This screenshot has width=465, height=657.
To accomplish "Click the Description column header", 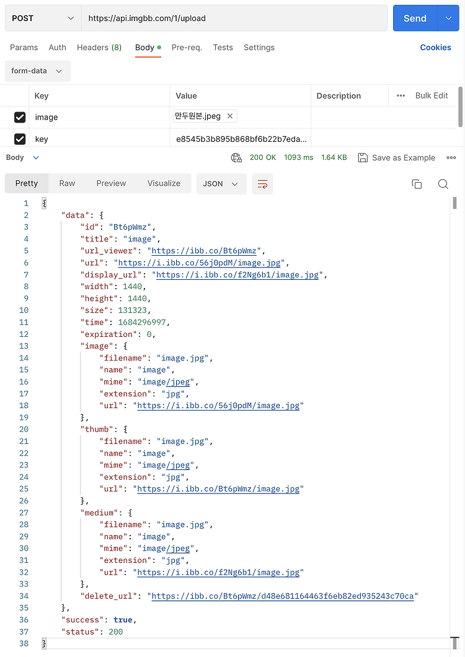I will tap(339, 95).
